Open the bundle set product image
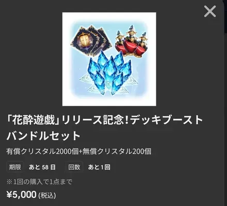227x206 pixels. click(x=109, y=59)
